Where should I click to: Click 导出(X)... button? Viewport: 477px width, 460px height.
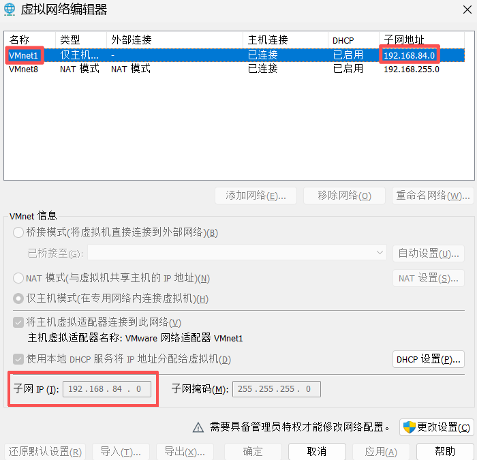[x=185, y=451]
